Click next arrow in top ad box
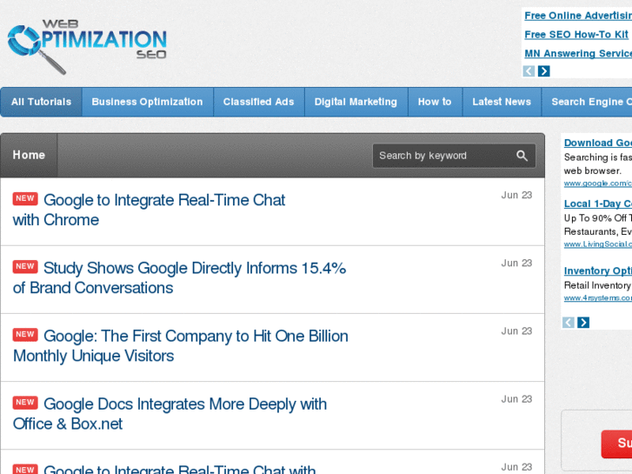632x474 pixels. point(543,71)
